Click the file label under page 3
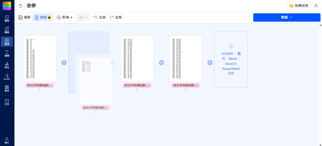Image resolution: width=322 pixels, height=146 pixels. (186, 85)
